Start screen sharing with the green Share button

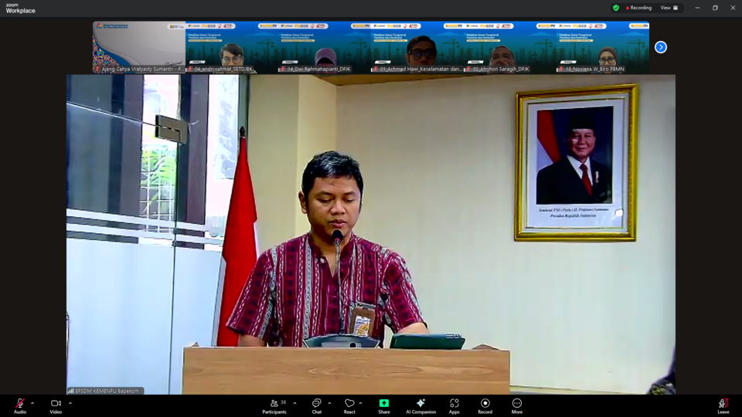tap(384, 405)
